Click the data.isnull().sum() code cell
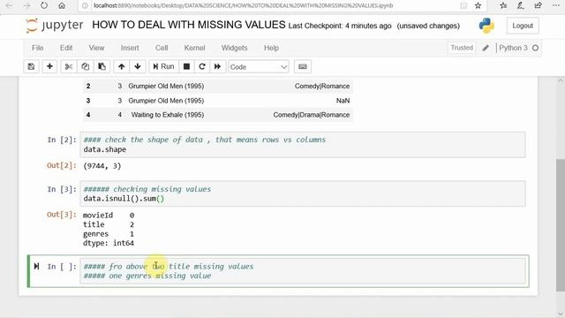 click(303, 193)
